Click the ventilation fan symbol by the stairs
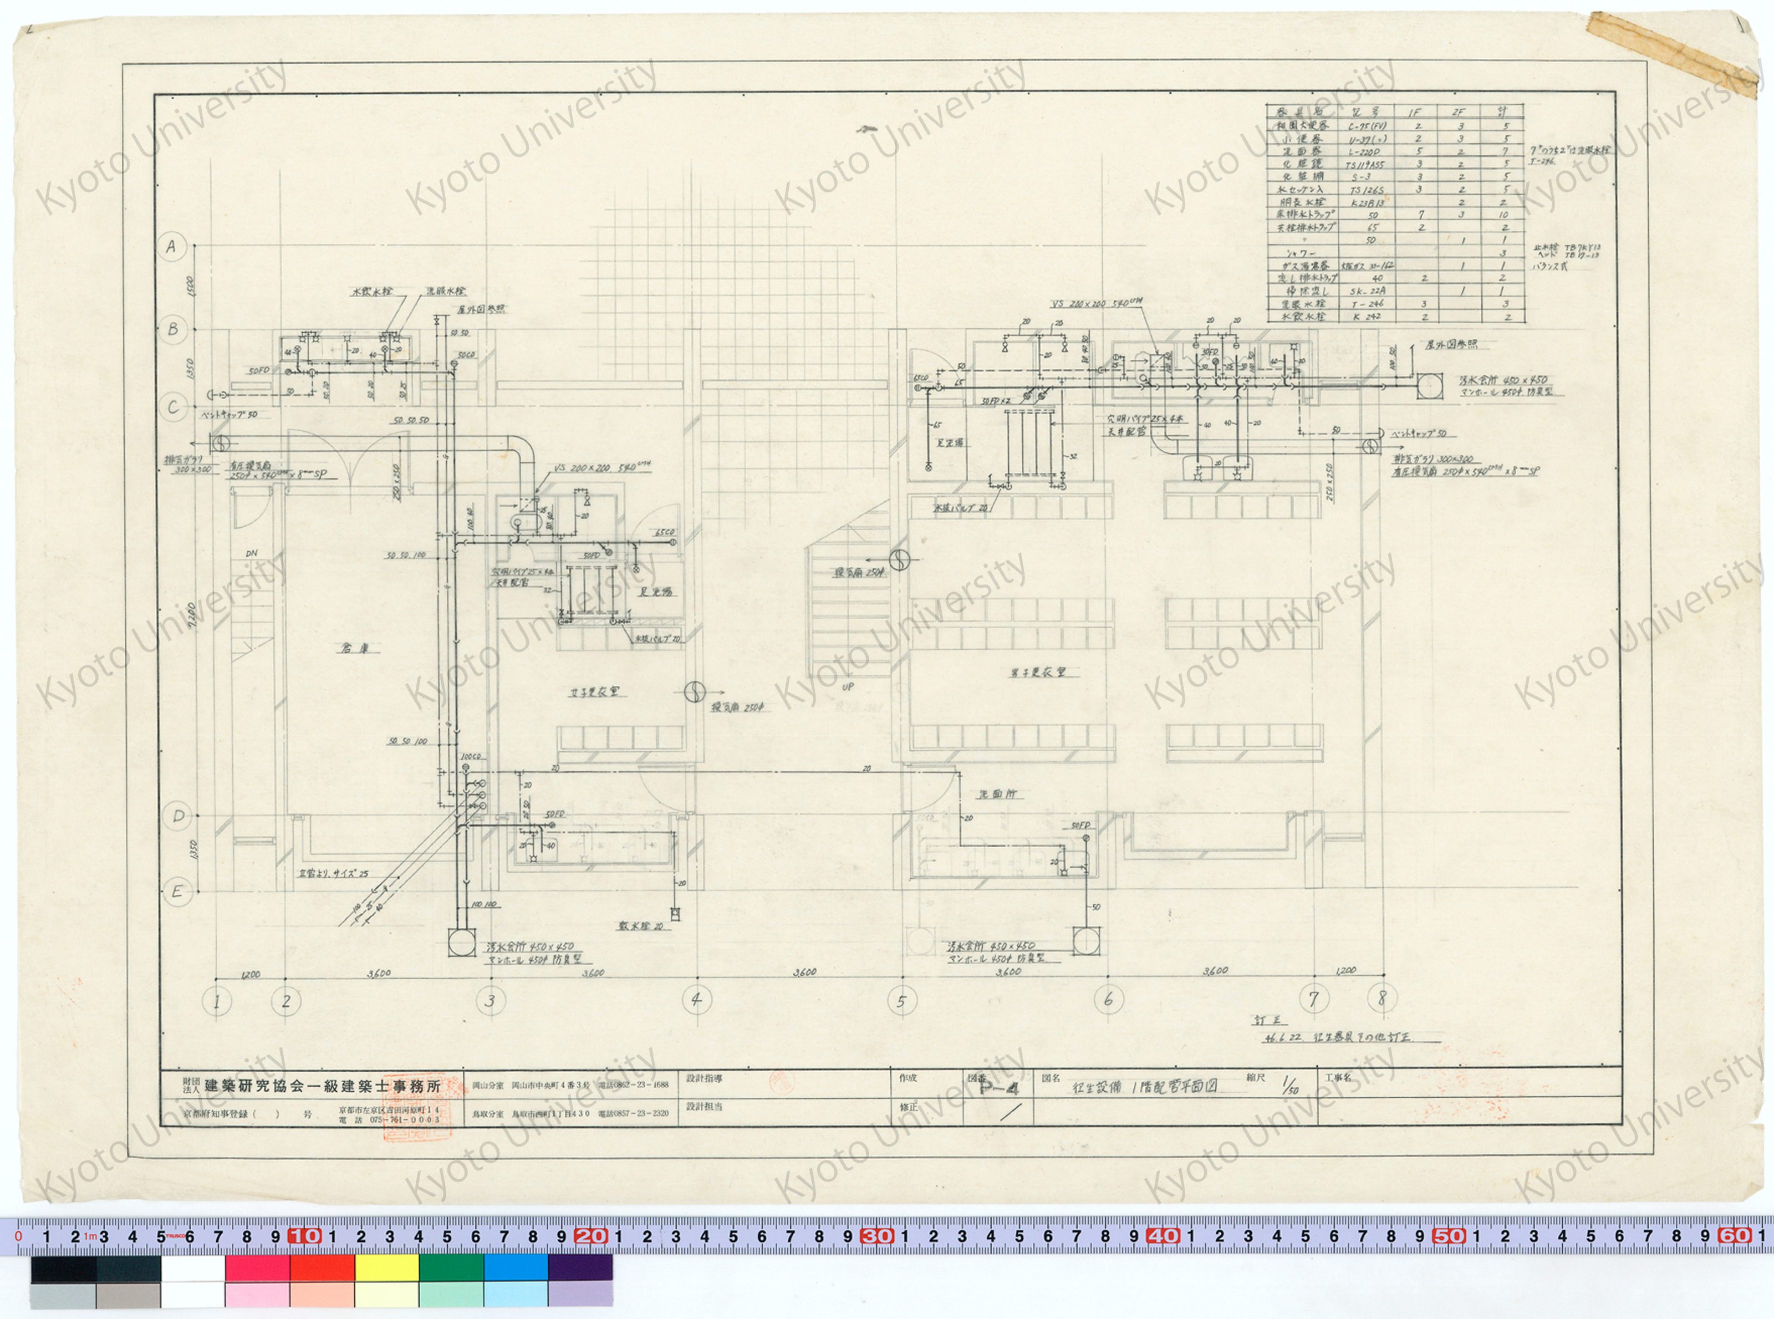Viewport: 1774px width, 1319px height. [899, 559]
